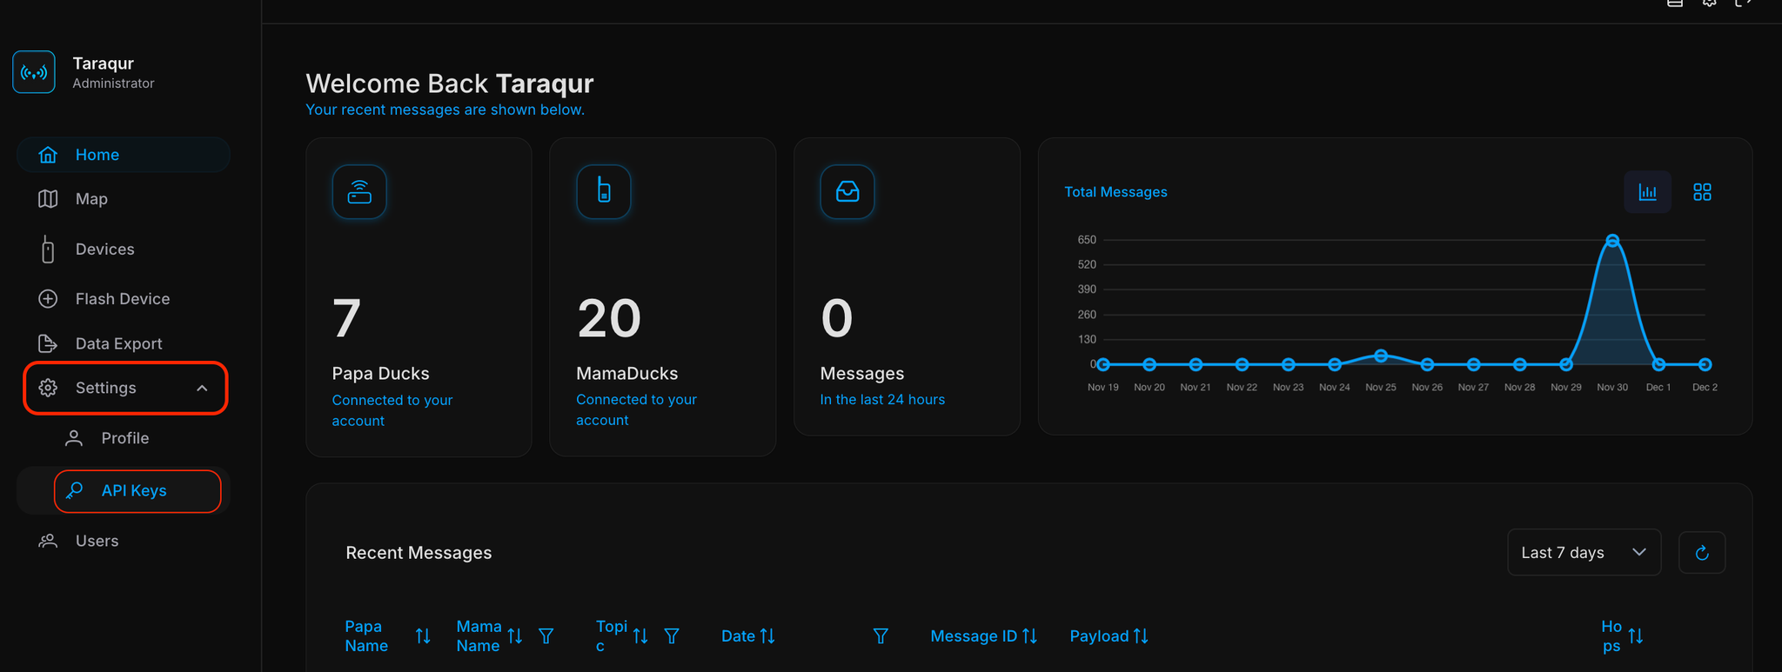The width and height of the screenshot is (1782, 672).
Task: Click the Papa Ducks router icon
Action: 359,192
